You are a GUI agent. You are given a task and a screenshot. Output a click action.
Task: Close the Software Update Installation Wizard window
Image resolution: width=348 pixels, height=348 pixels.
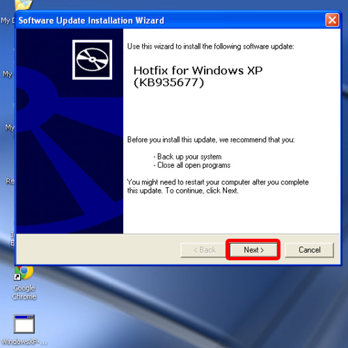coord(332,20)
